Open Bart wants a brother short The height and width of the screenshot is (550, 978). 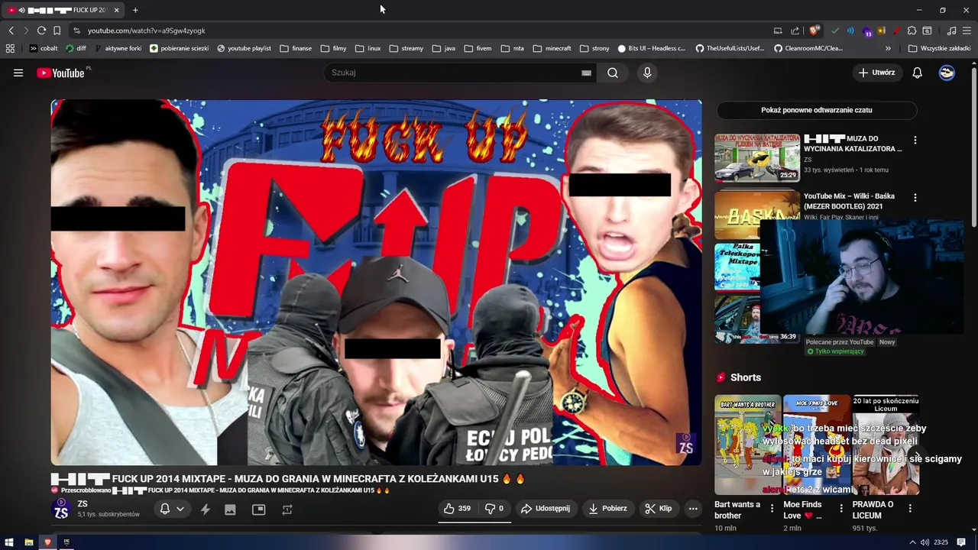tap(748, 445)
